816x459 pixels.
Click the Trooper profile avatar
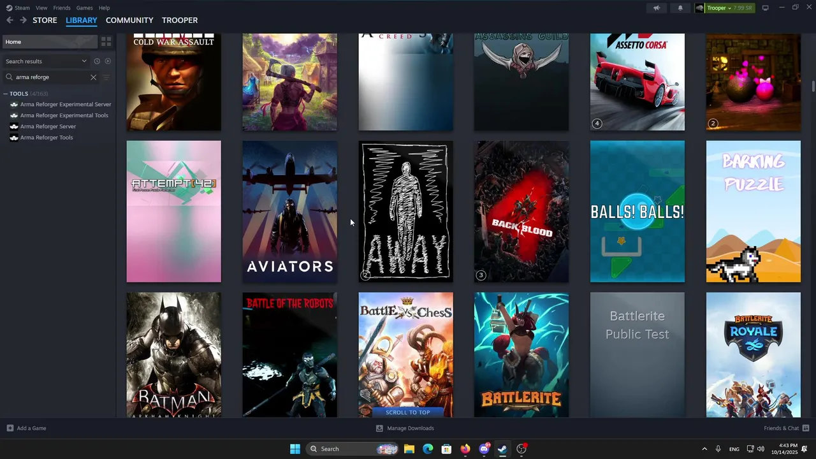700,8
